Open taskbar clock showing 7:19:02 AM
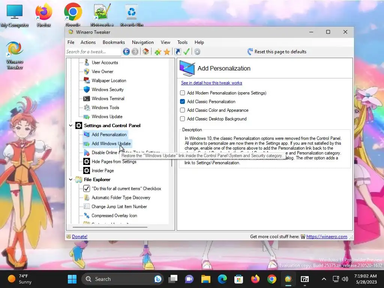 [x=365, y=279]
